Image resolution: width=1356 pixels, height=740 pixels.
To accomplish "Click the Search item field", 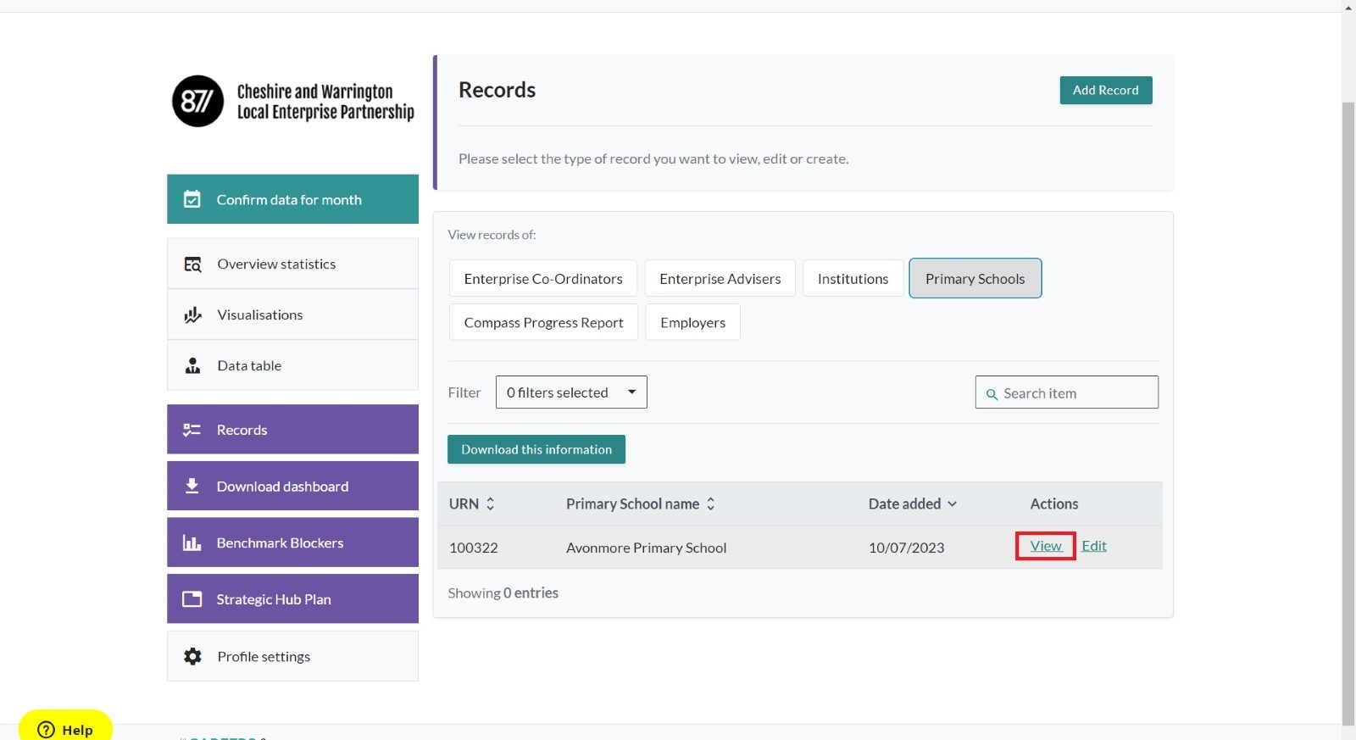I will (1067, 392).
